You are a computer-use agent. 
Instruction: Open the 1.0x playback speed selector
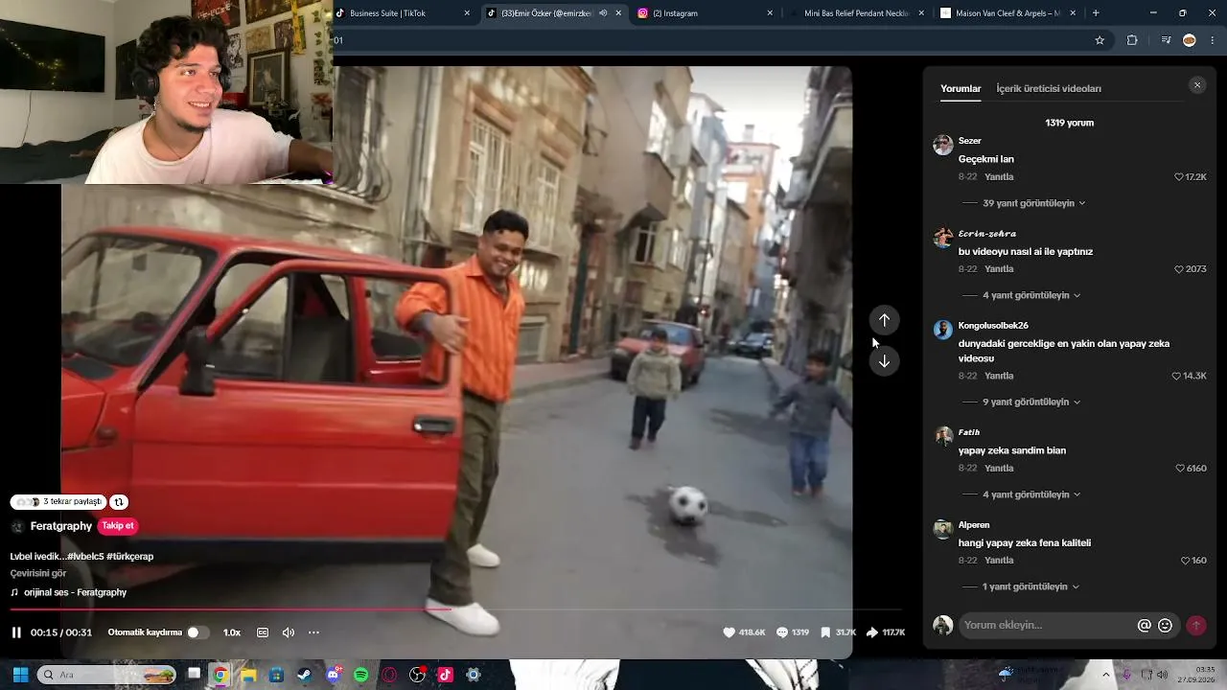(x=232, y=632)
